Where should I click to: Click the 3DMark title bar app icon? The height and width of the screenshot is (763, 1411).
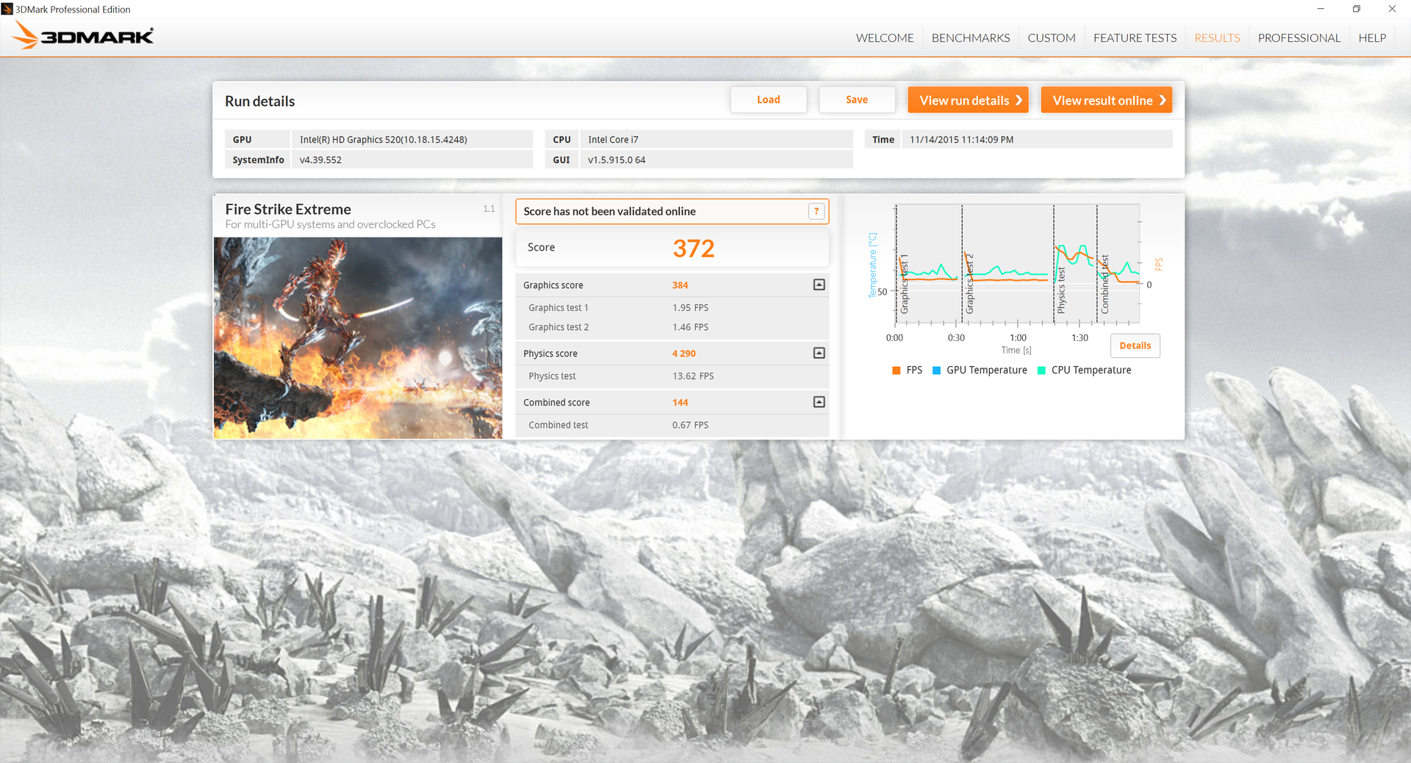(7, 9)
